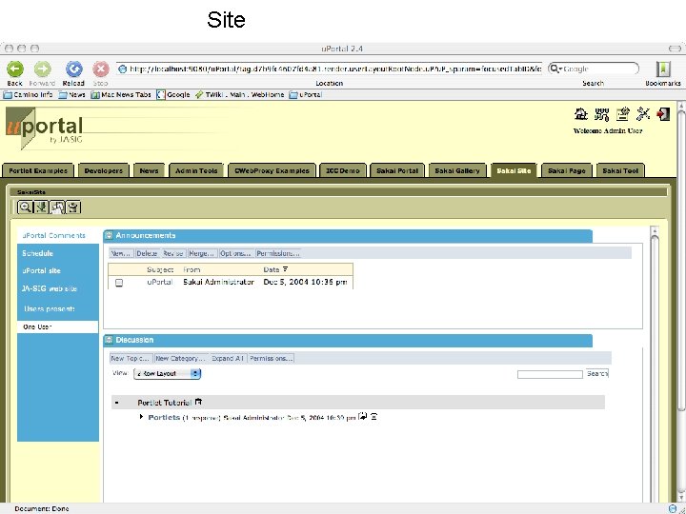Click the Date column sort indicator icon
The height and width of the screenshot is (514, 686).
[x=285, y=269]
